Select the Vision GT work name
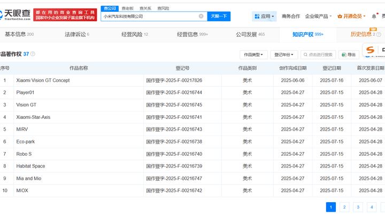Viewport: 385px width, 216px height. click(x=26, y=105)
